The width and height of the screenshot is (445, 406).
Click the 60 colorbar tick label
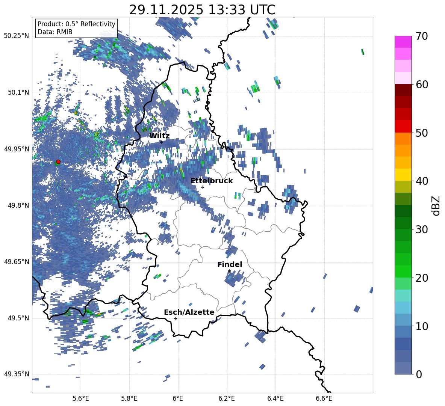422,85
